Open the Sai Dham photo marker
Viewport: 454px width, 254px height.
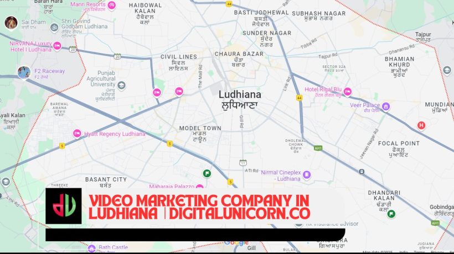(x=11, y=23)
